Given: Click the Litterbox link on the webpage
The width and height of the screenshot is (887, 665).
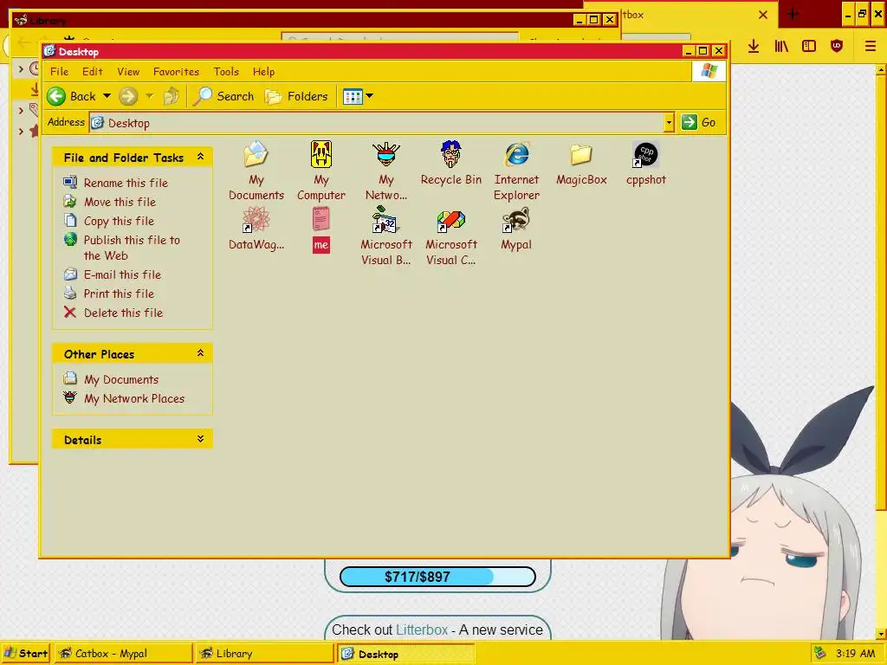Looking at the screenshot, I should (x=422, y=630).
